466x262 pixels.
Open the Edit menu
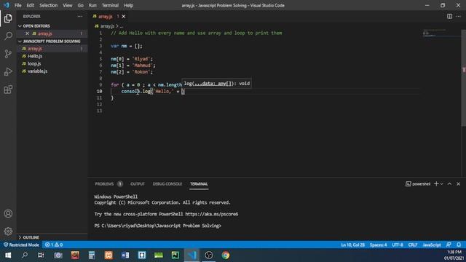coord(30,5)
